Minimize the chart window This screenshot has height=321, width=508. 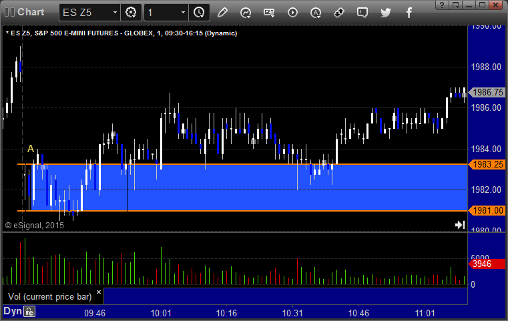point(469,5)
